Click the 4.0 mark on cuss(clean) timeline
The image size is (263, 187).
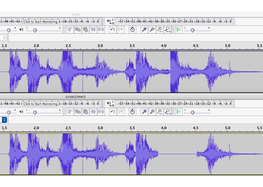click(164, 128)
